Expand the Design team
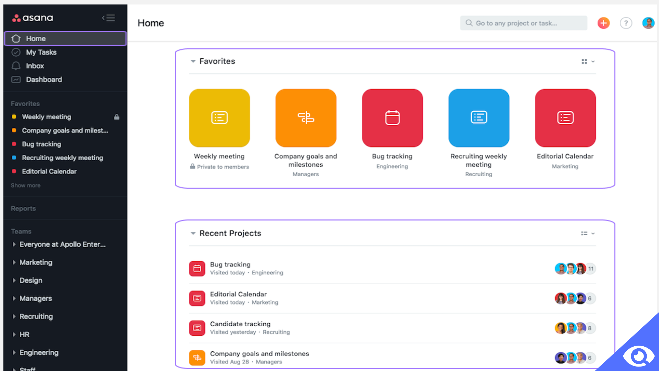 tap(14, 280)
